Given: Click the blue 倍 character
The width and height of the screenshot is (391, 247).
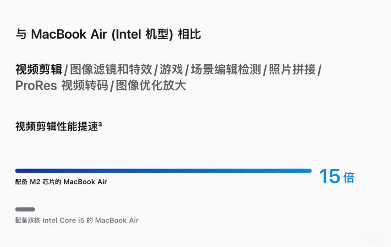Looking at the screenshot, I should (349, 178).
